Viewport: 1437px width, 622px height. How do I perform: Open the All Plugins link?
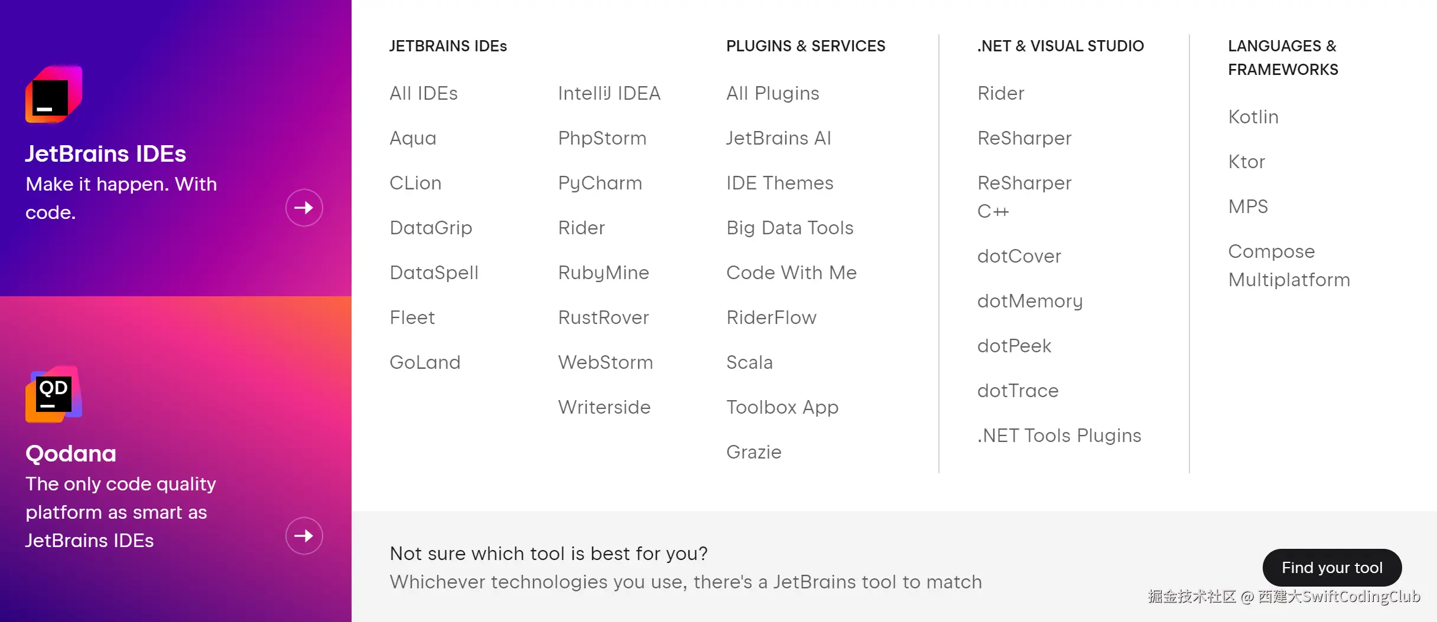(x=772, y=93)
